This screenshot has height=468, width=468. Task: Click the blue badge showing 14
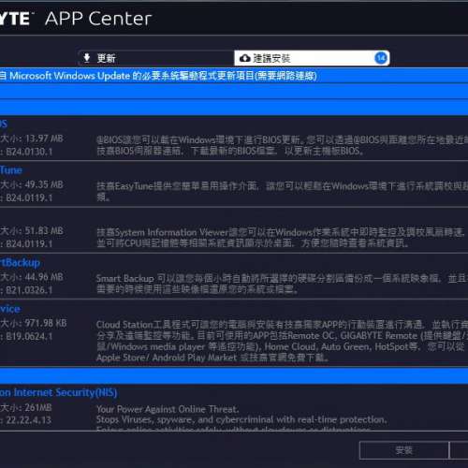point(381,58)
